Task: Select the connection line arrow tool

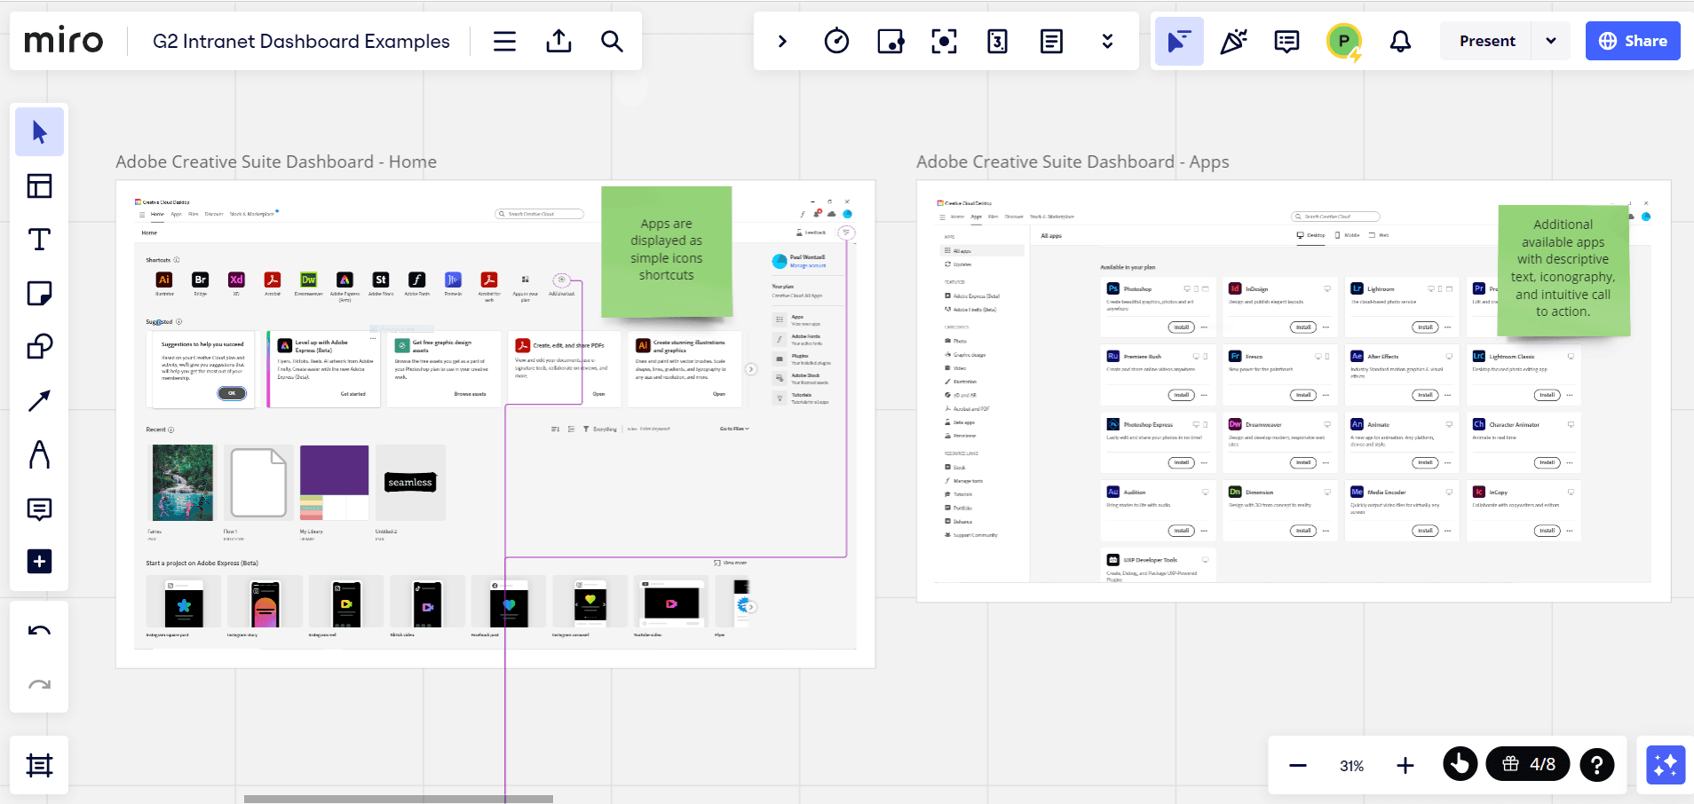Action: click(39, 401)
